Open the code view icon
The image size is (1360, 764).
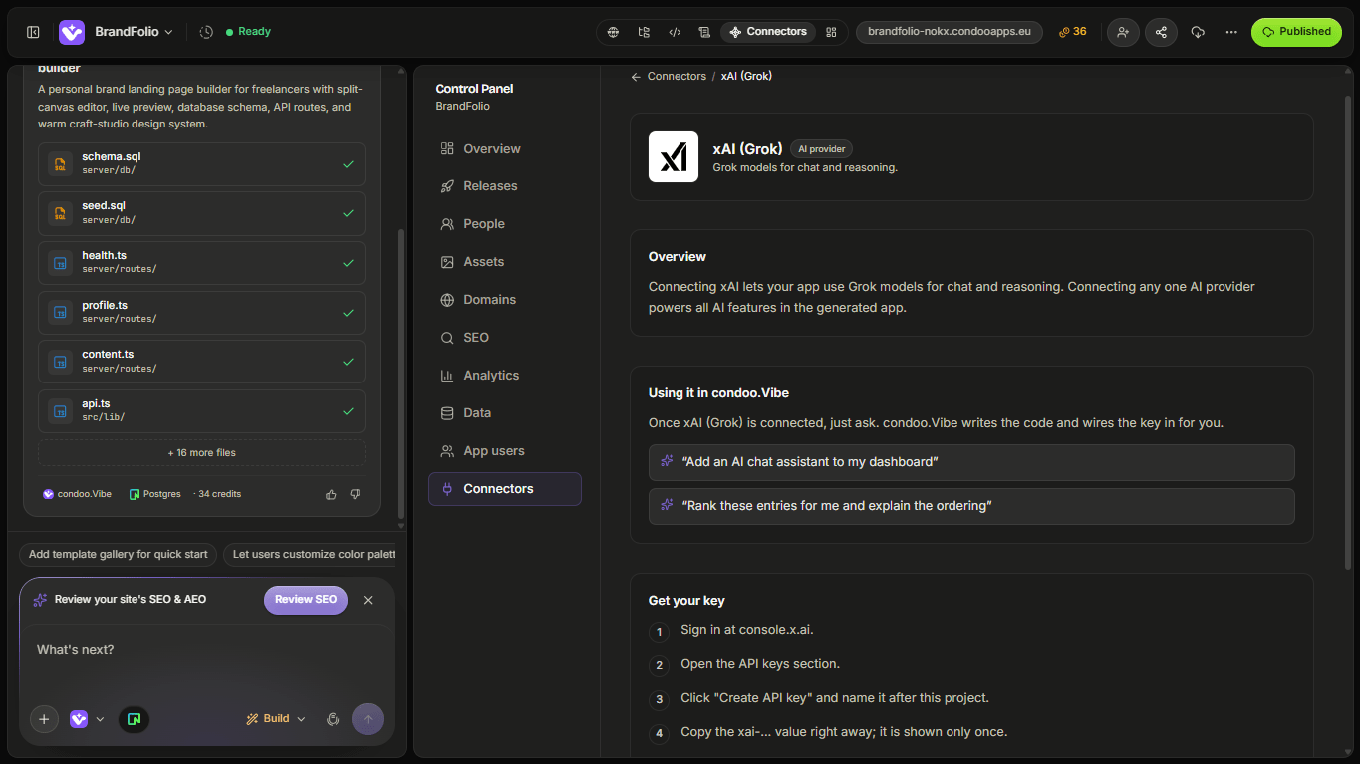tap(675, 32)
